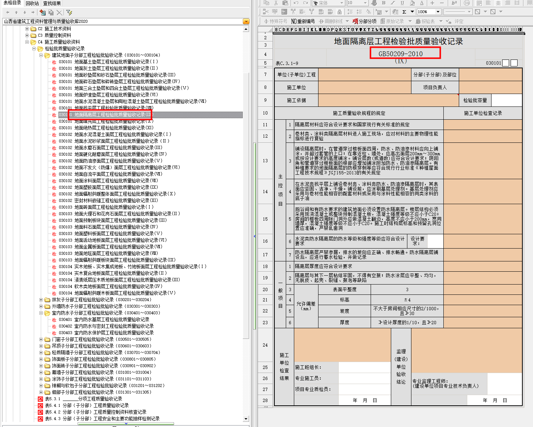Click the format painter brush icon
The height and width of the screenshot is (427, 533).
pyautogui.click(x=374, y=3)
